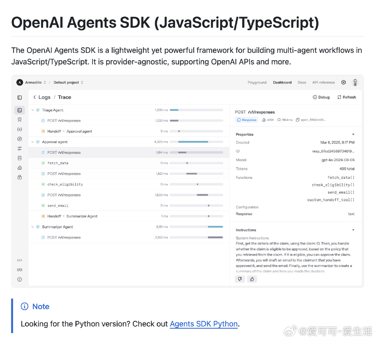Click the Triage Agent cube icon
Viewport: 376px width, 340px height.
(38, 110)
